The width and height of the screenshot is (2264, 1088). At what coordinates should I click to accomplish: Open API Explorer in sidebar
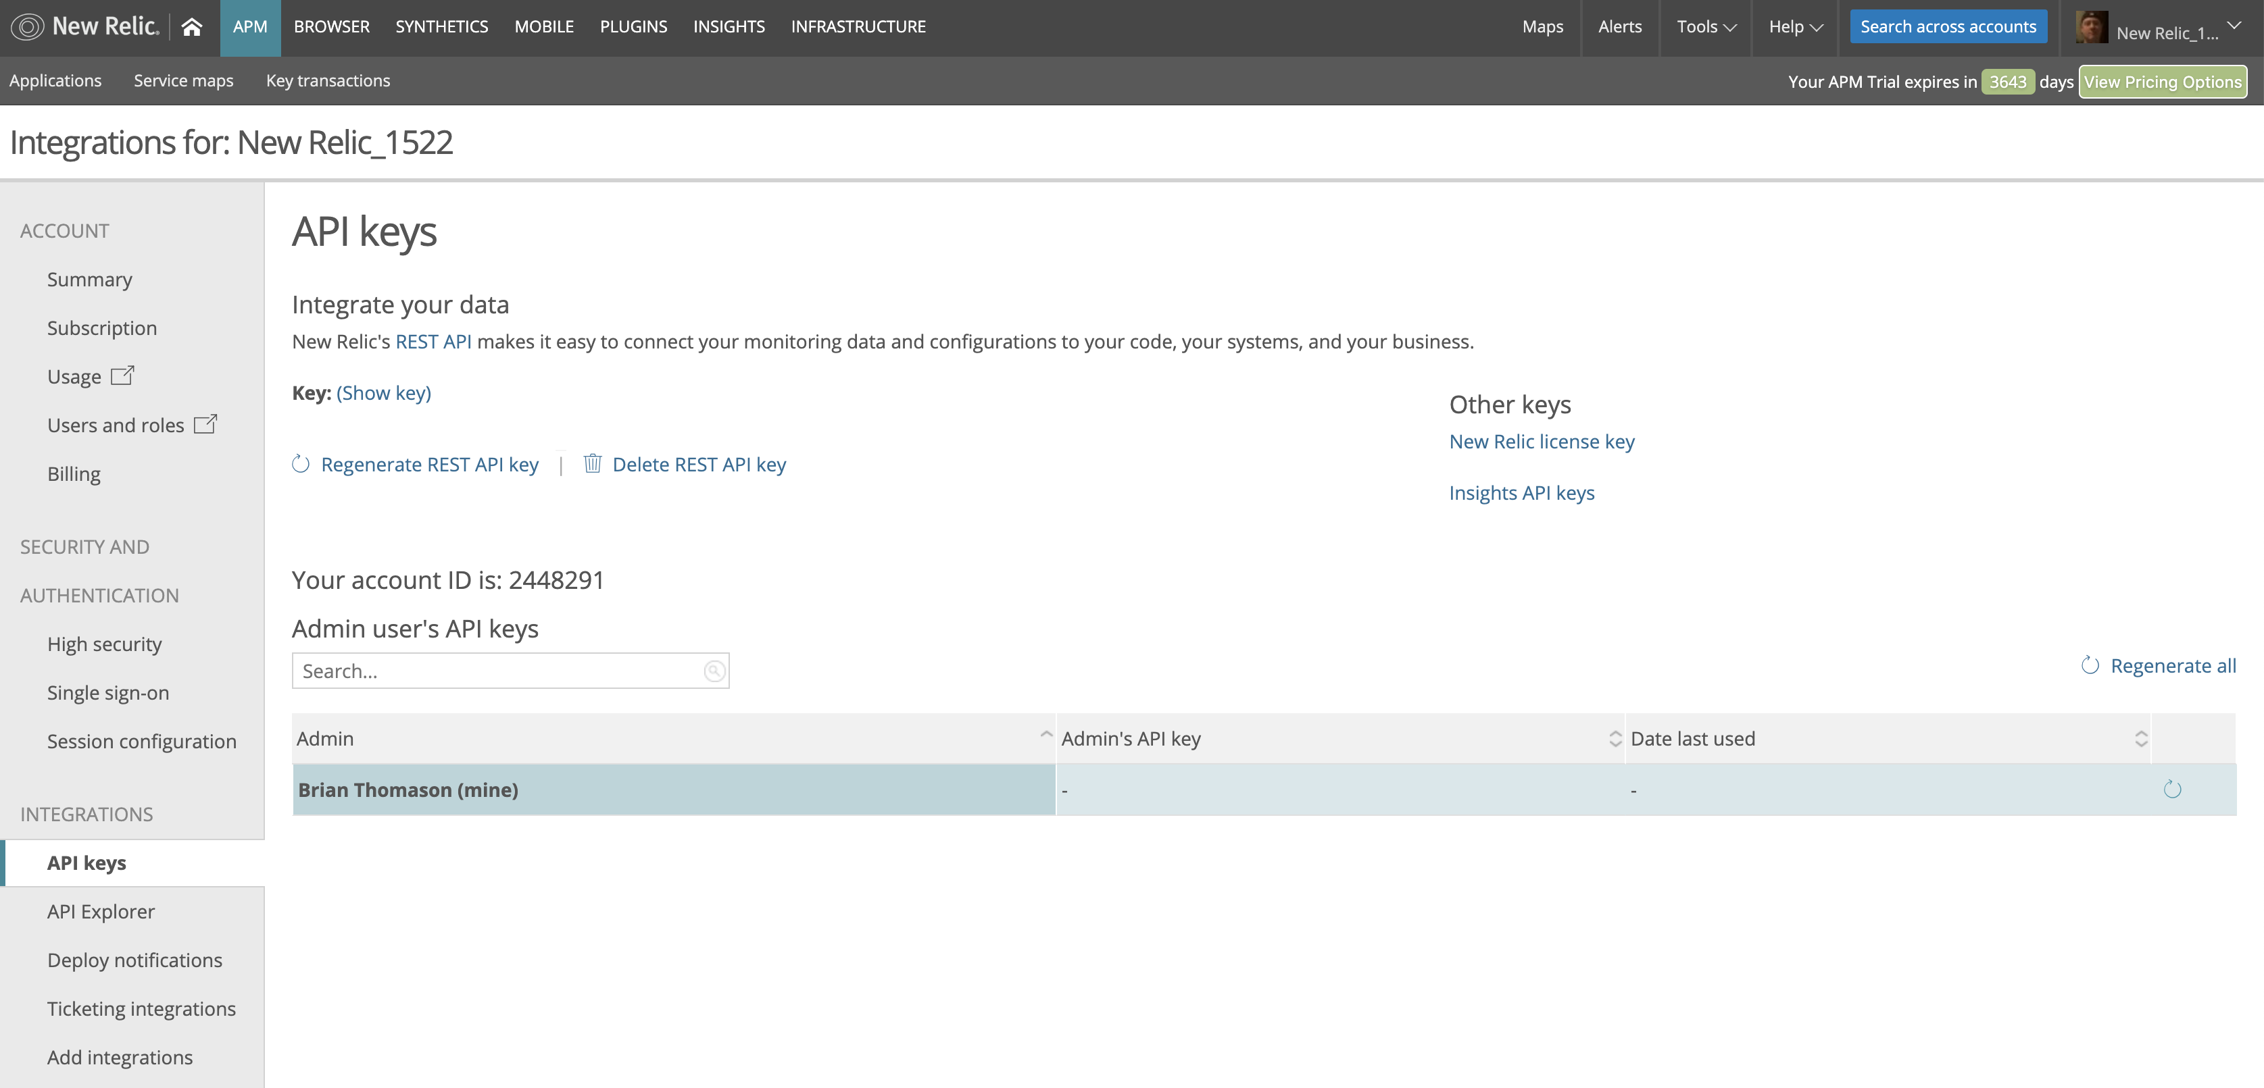coord(101,912)
